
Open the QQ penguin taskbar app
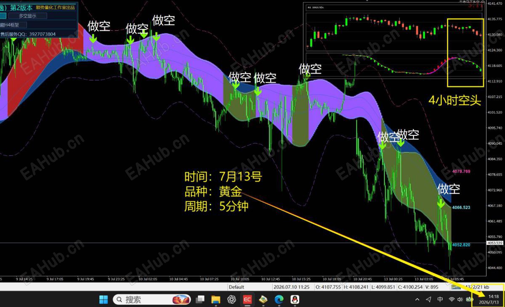pyautogui.click(x=295, y=299)
